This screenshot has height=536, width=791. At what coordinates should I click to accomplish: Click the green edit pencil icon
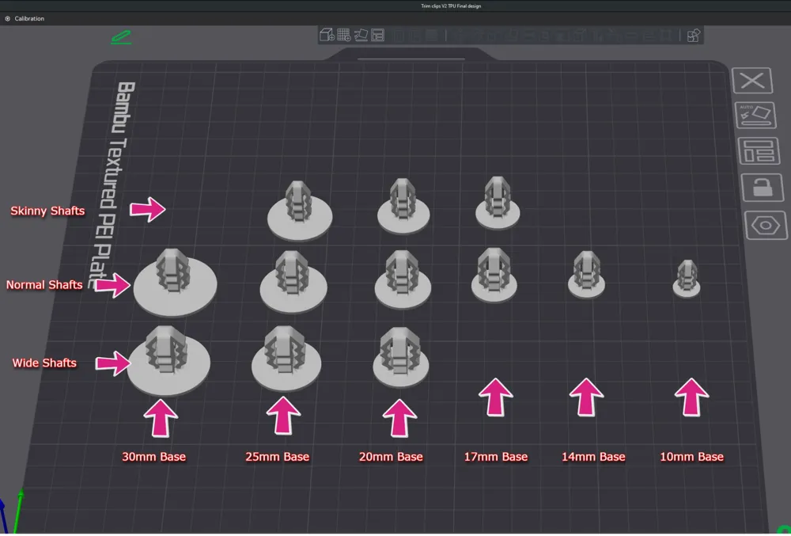[x=121, y=37]
